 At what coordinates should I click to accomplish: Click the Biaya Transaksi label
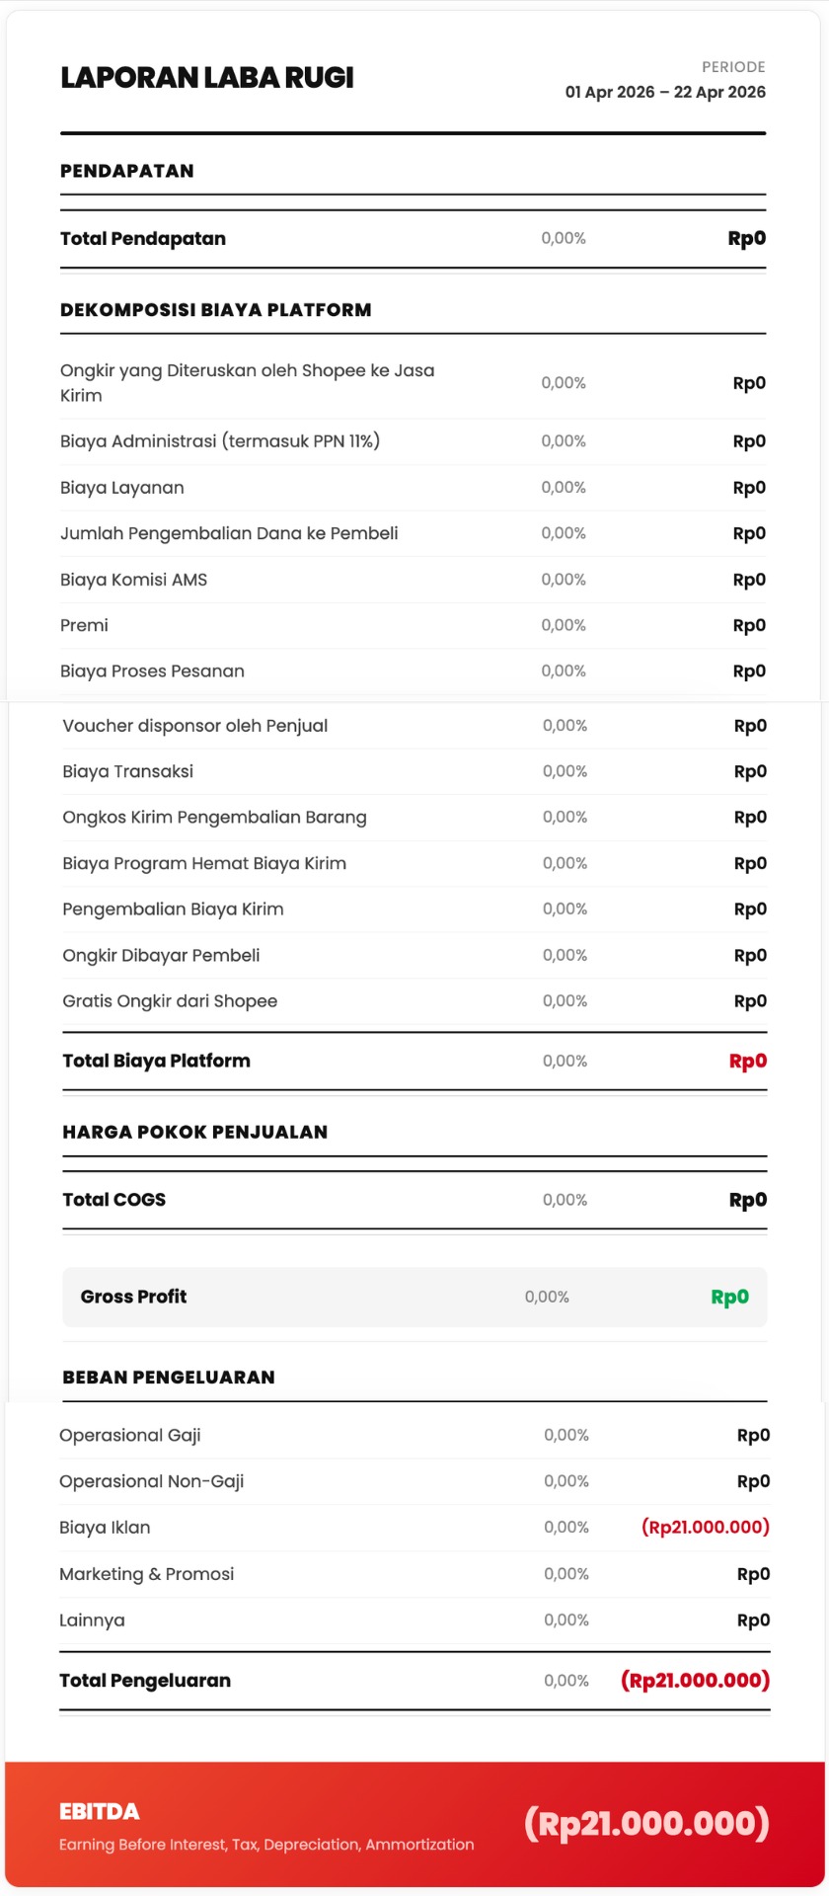[128, 771]
